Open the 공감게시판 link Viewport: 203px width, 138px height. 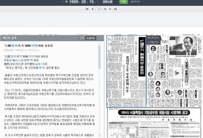point(135,2)
